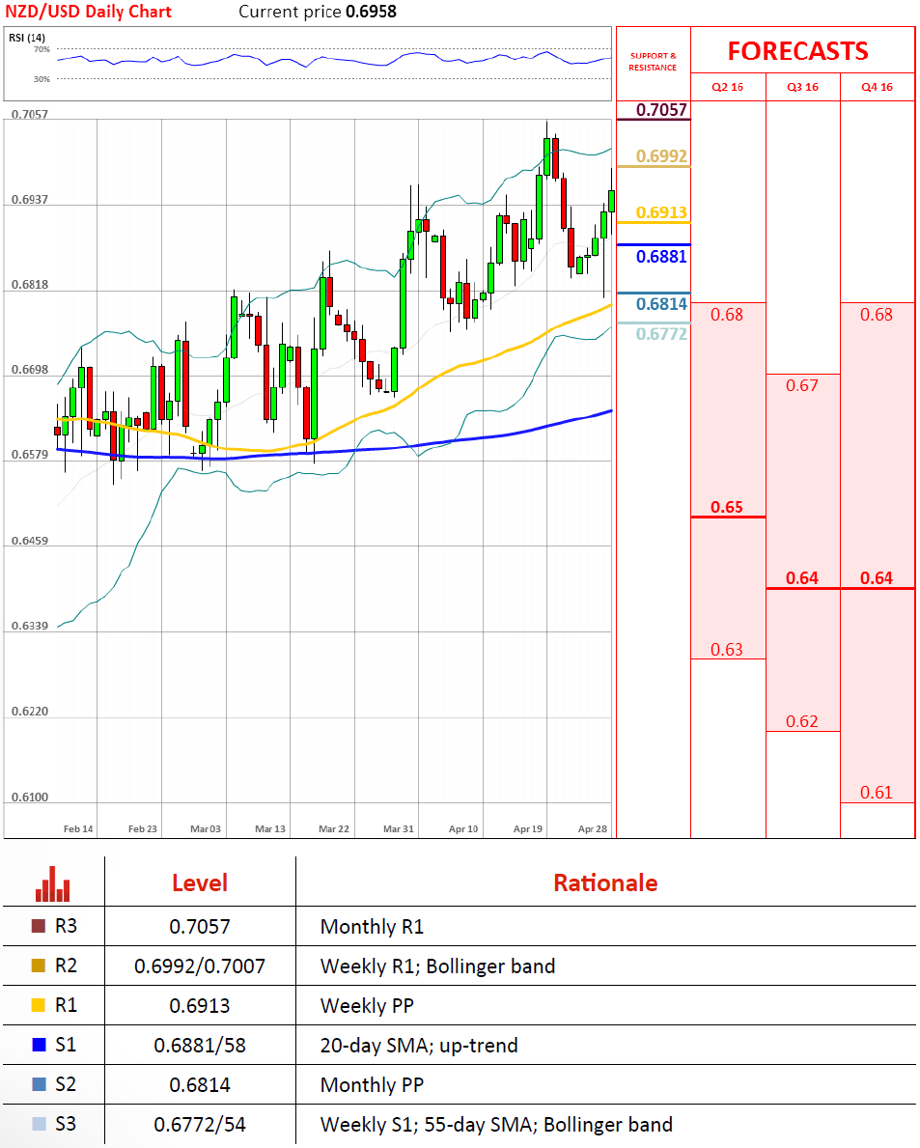This screenshot has height=1148, width=920.
Task: Click the R3 dark red color square
Action: [39, 927]
